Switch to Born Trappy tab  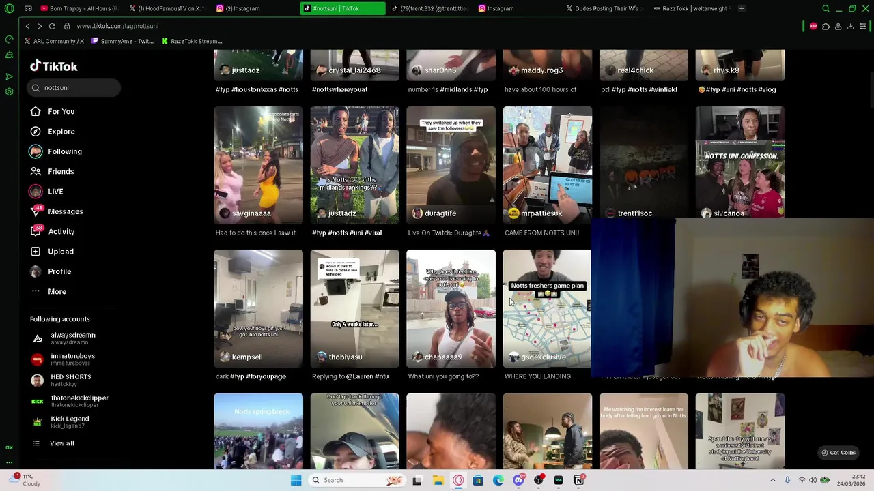pyautogui.click(x=79, y=8)
